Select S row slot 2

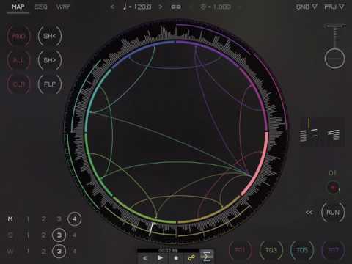point(44,235)
